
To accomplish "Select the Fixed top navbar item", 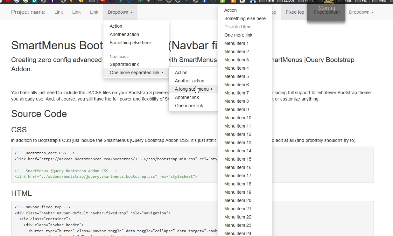I will [x=295, y=12].
